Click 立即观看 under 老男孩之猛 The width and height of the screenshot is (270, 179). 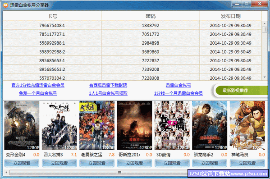pyautogui.click(x=97, y=163)
